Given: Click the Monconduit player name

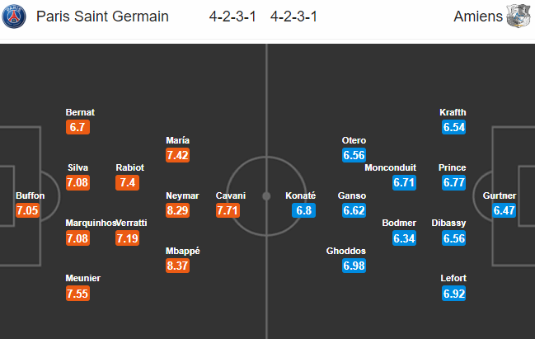Looking at the screenshot, I should click(391, 167).
